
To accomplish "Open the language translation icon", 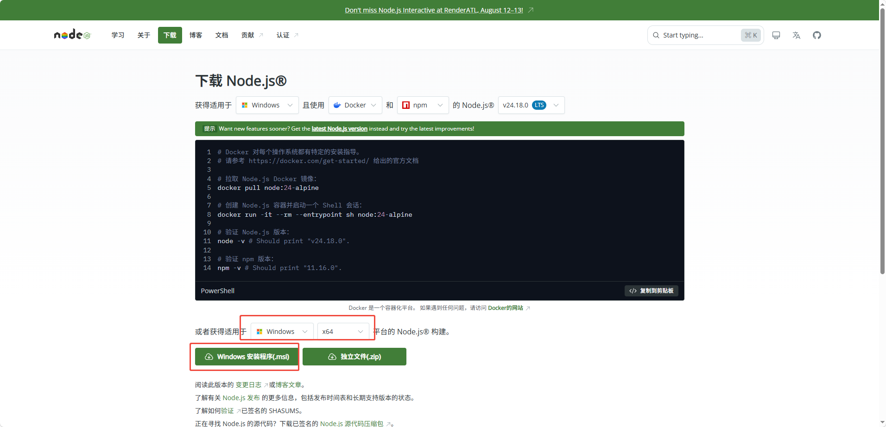I will [797, 35].
